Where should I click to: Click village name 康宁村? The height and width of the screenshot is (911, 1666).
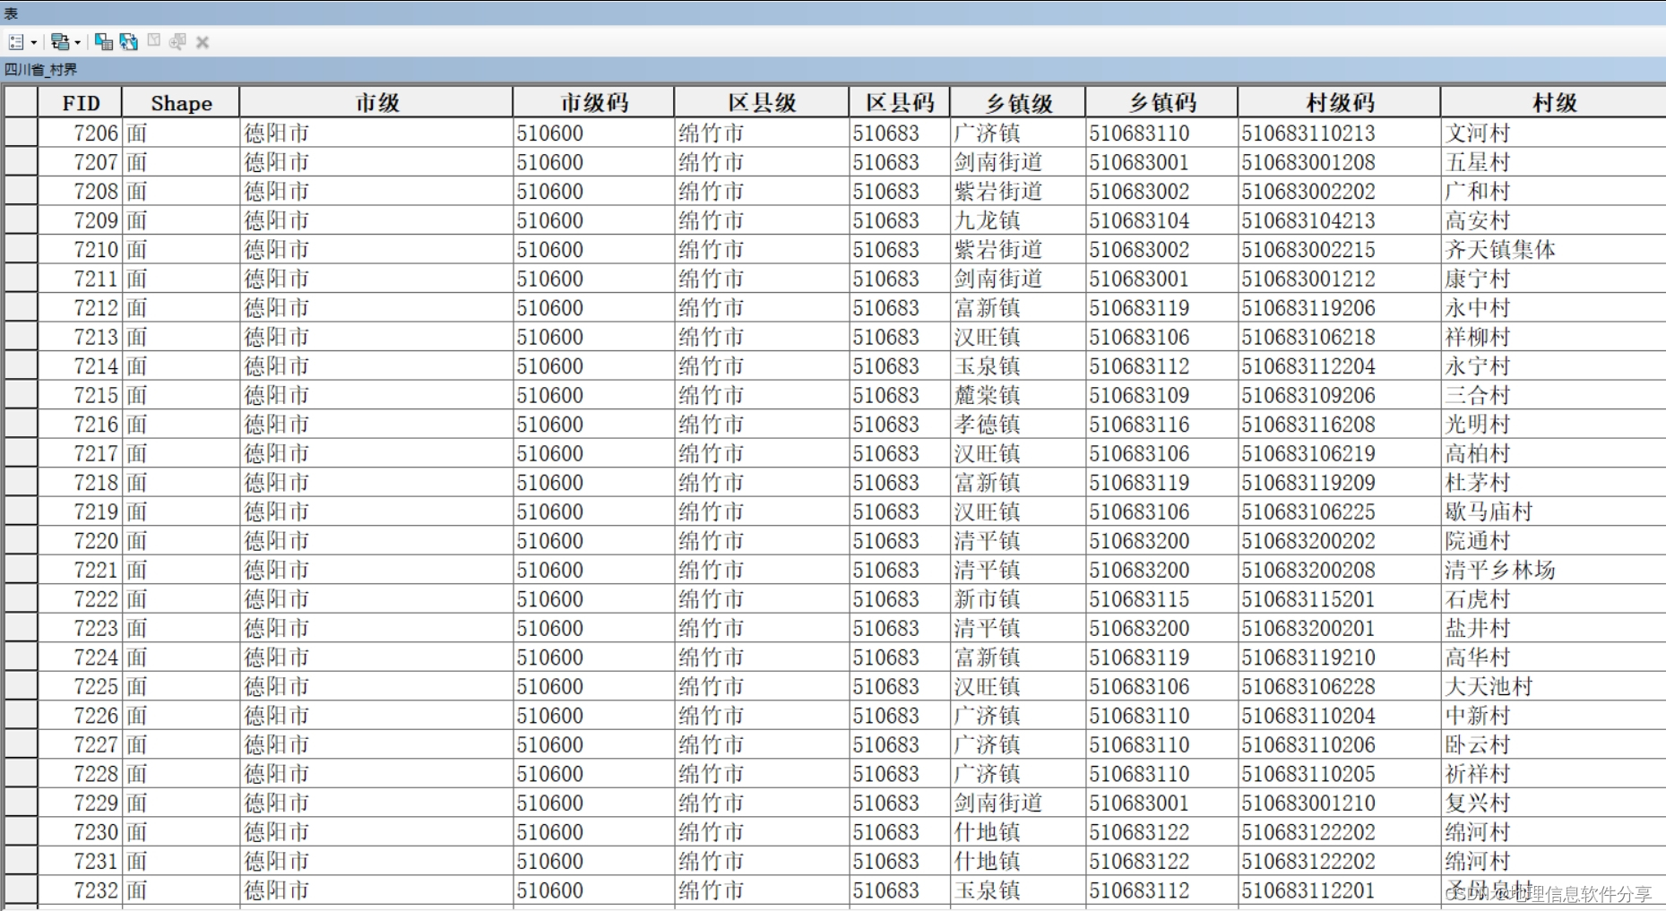click(x=1478, y=279)
